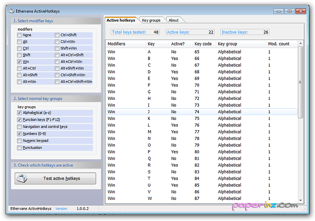Click the Active keys count 22
This screenshot has height=221, width=315.
click(x=211, y=32)
